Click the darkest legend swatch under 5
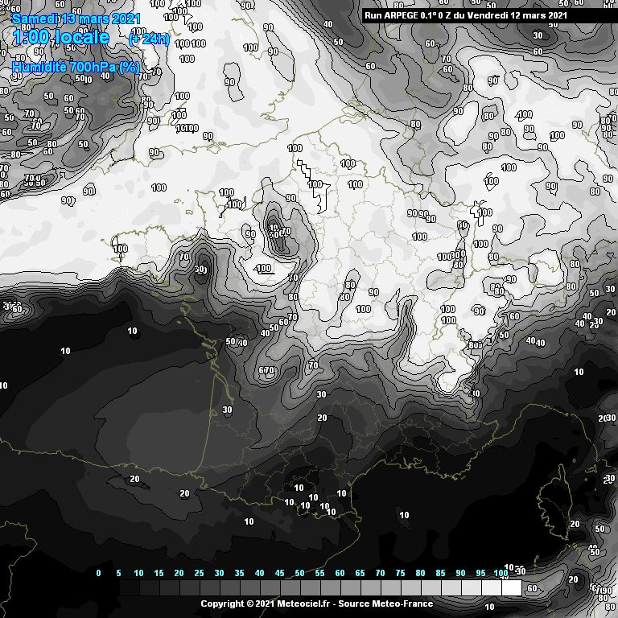 click(x=129, y=588)
